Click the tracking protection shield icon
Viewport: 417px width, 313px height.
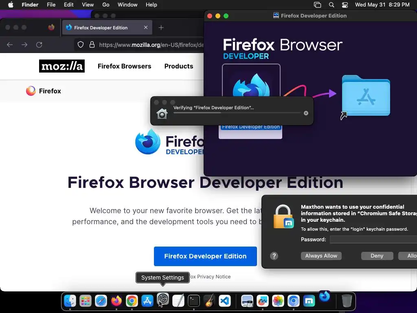pos(81,45)
